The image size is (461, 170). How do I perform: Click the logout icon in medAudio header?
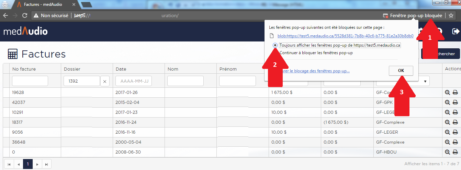pos(456,32)
